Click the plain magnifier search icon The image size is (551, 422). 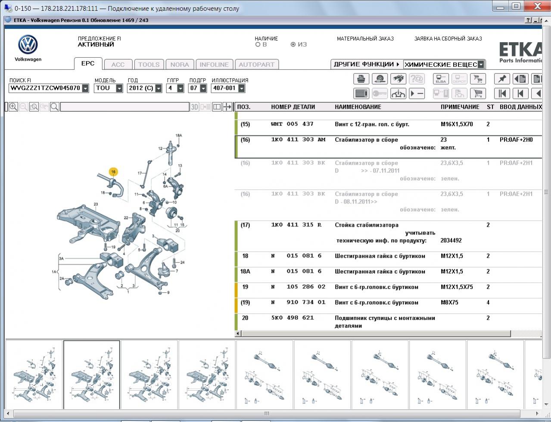click(x=55, y=107)
